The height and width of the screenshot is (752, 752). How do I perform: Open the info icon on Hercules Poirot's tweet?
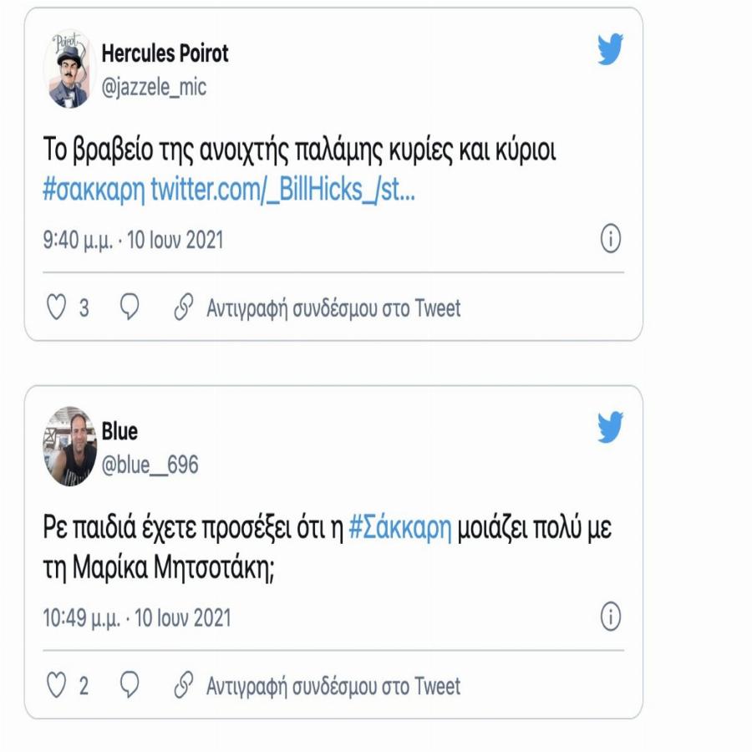pos(611,238)
